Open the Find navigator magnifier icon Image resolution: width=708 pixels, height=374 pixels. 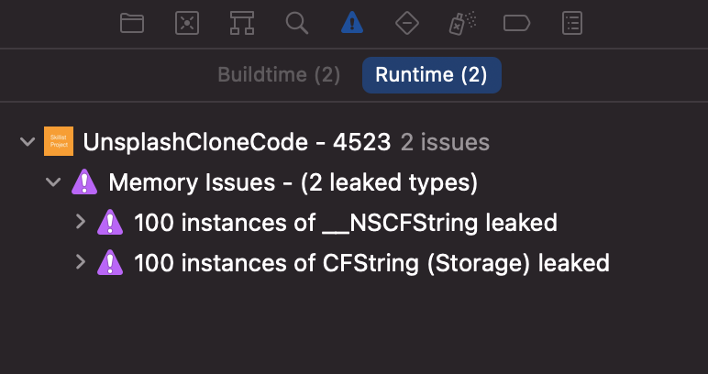(x=297, y=23)
